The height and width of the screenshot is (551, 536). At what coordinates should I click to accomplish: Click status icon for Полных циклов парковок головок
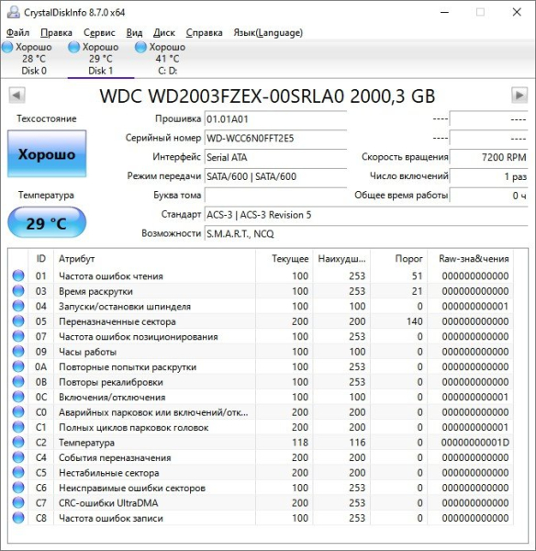(18, 427)
